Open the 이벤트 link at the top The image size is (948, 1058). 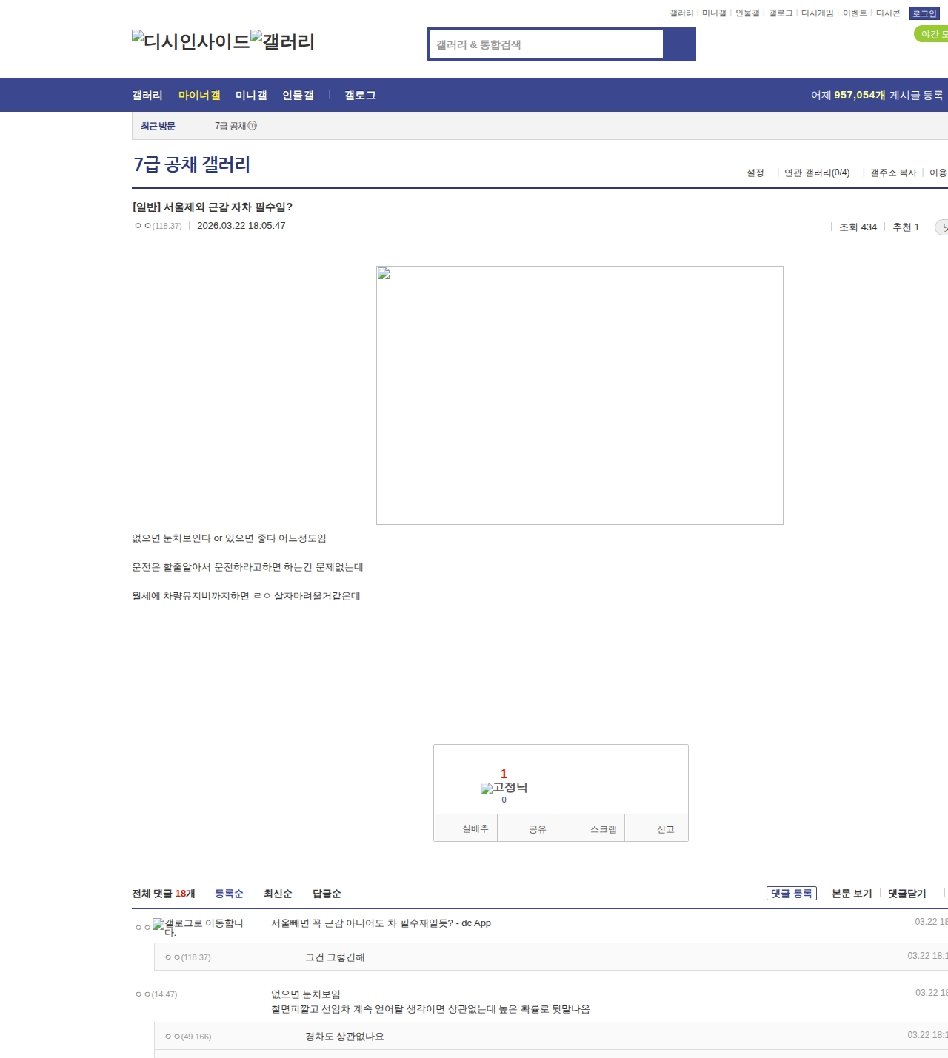coord(855,13)
